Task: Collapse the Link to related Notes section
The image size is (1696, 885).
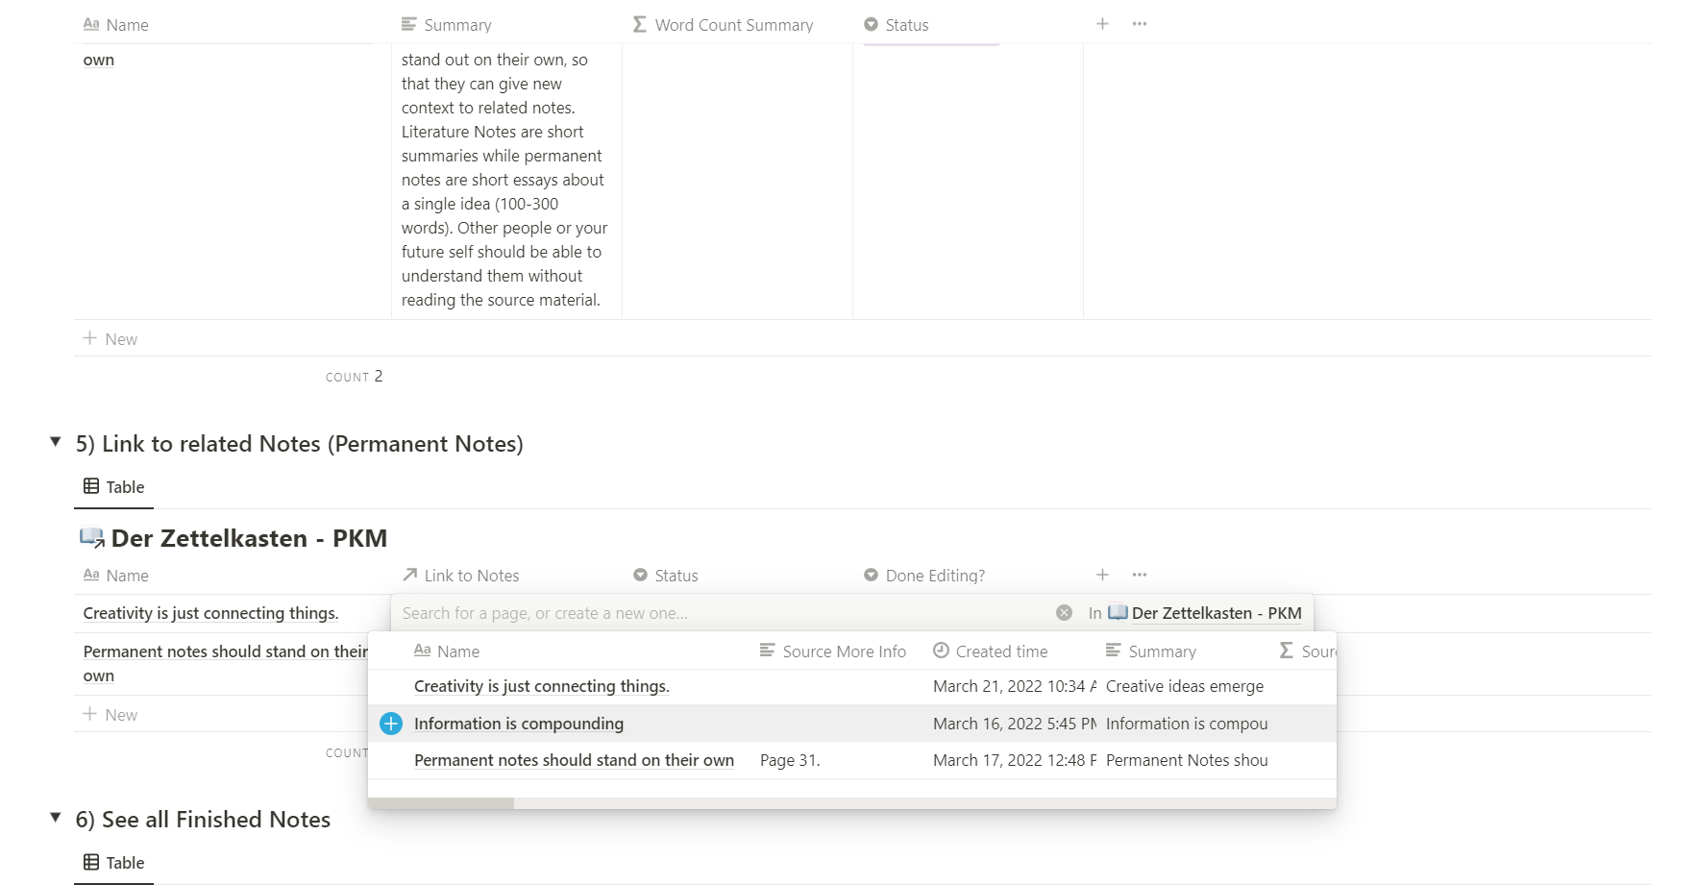Action: (x=56, y=442)
